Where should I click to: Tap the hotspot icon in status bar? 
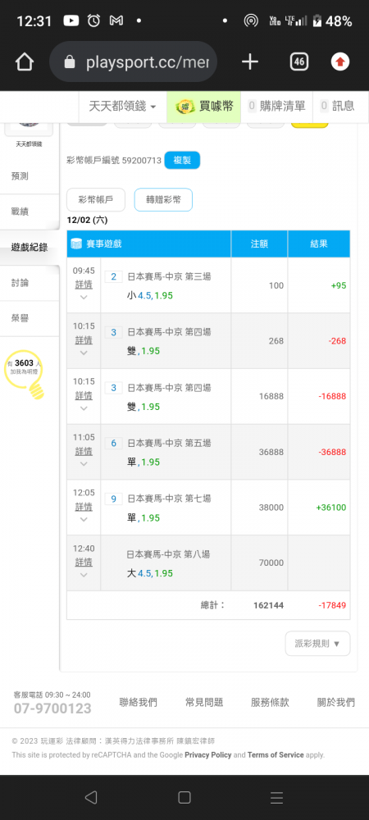click(251, 21)
